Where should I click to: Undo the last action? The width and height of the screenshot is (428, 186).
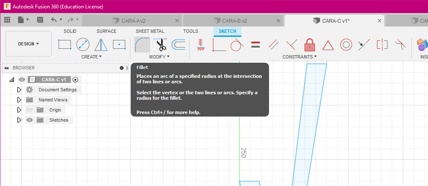(x=54, y=20)
